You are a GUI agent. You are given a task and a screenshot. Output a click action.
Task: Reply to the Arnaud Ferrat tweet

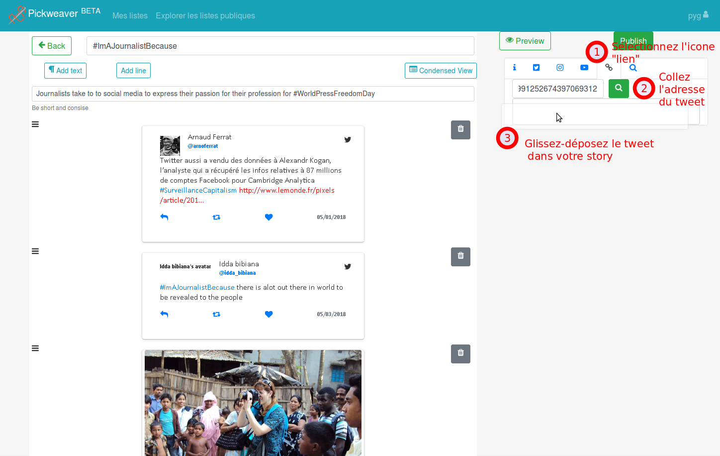coord(165,217)
